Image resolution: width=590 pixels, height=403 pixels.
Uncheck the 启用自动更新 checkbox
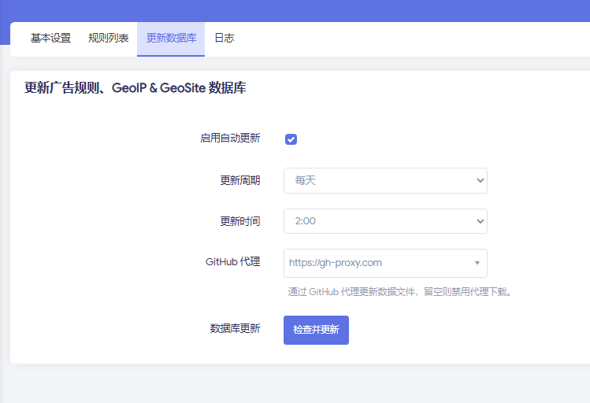[x=291, y=139]
